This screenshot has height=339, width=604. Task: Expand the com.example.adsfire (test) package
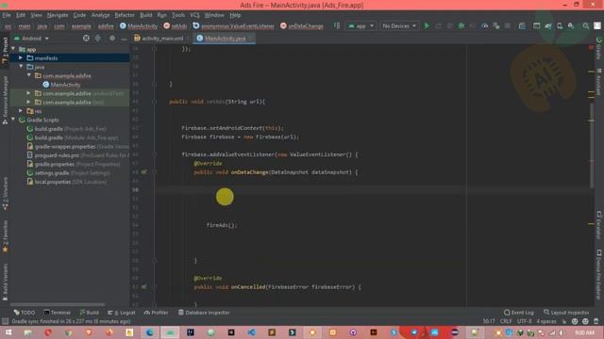[28, 103]
